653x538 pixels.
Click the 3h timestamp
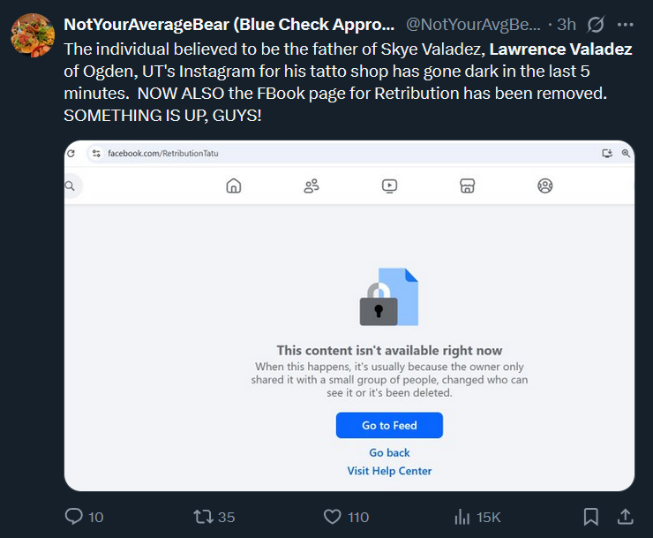click(567, 25)
